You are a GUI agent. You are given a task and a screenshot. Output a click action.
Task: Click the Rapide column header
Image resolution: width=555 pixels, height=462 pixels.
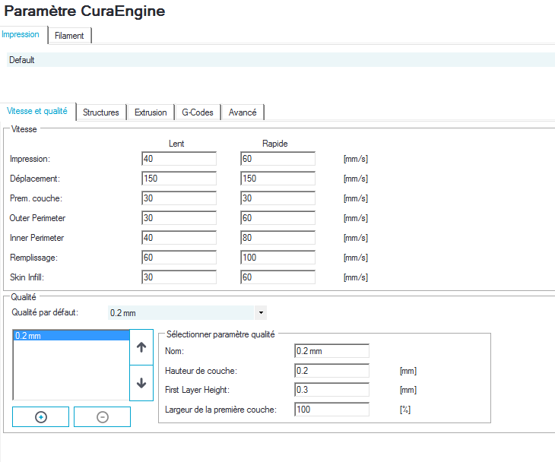click(x=275, y=144)
